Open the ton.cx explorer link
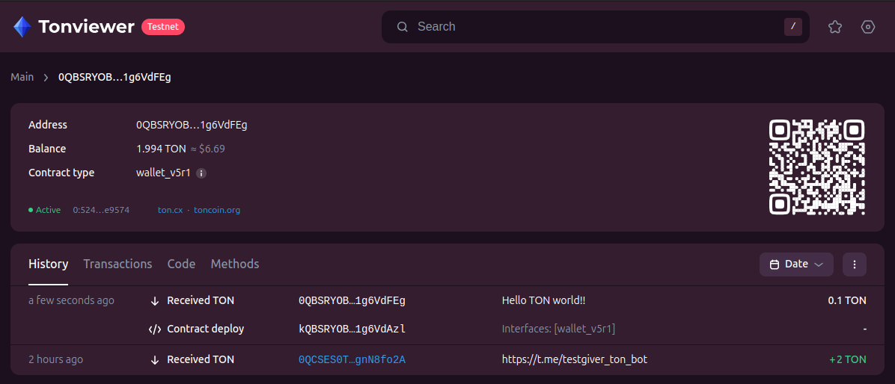Viewport: 895px width, 384px height. [170, 210]
